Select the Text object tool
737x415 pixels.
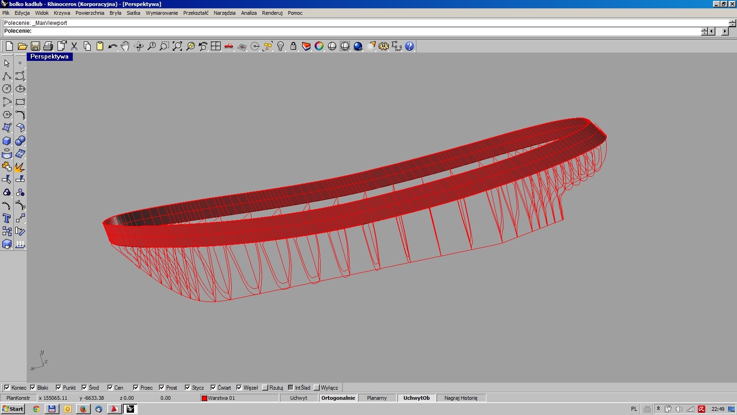click(x=7, y=219)
